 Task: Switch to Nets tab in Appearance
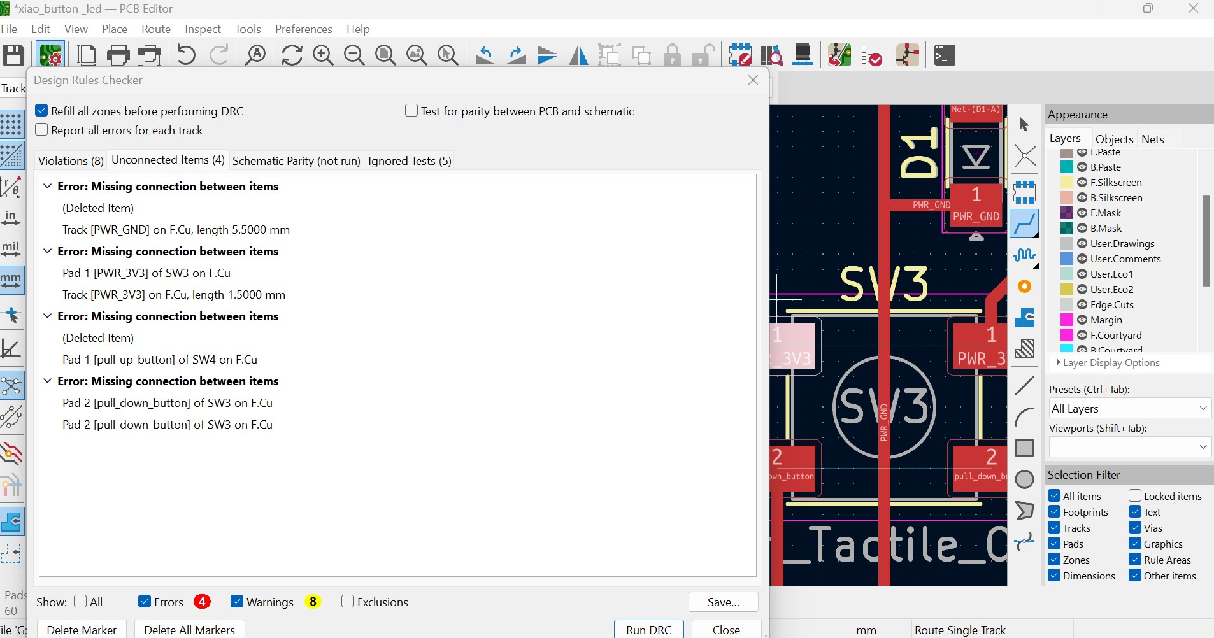click(x=1152, y=139)
